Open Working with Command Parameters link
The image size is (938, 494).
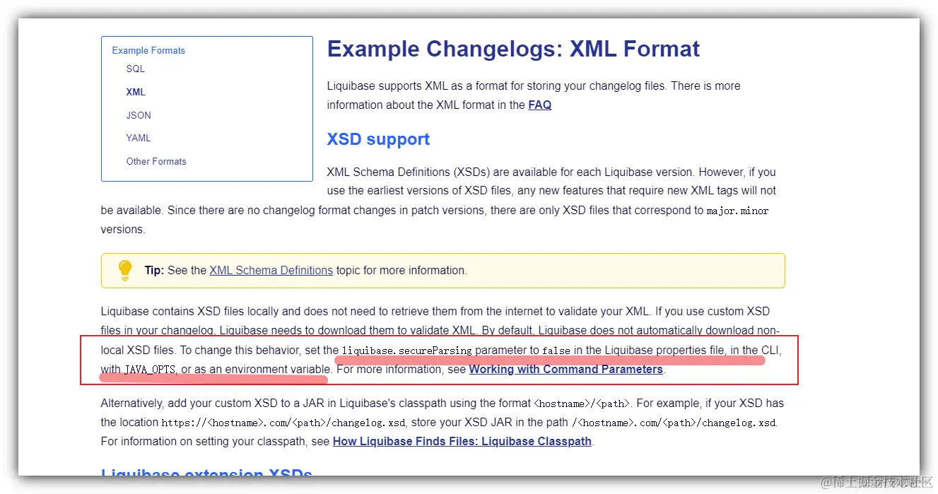click(565, 369)
